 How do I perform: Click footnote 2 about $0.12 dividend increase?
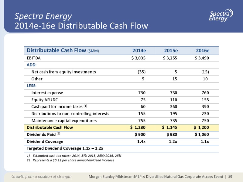coord(70,160)
